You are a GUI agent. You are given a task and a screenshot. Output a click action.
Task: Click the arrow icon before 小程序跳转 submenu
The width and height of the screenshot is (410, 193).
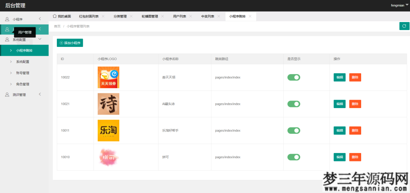pyautogui.click(x=11, y=50)
